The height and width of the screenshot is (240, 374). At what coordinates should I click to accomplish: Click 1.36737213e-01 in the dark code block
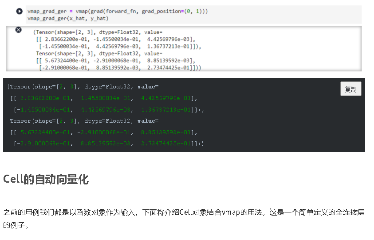165,110
